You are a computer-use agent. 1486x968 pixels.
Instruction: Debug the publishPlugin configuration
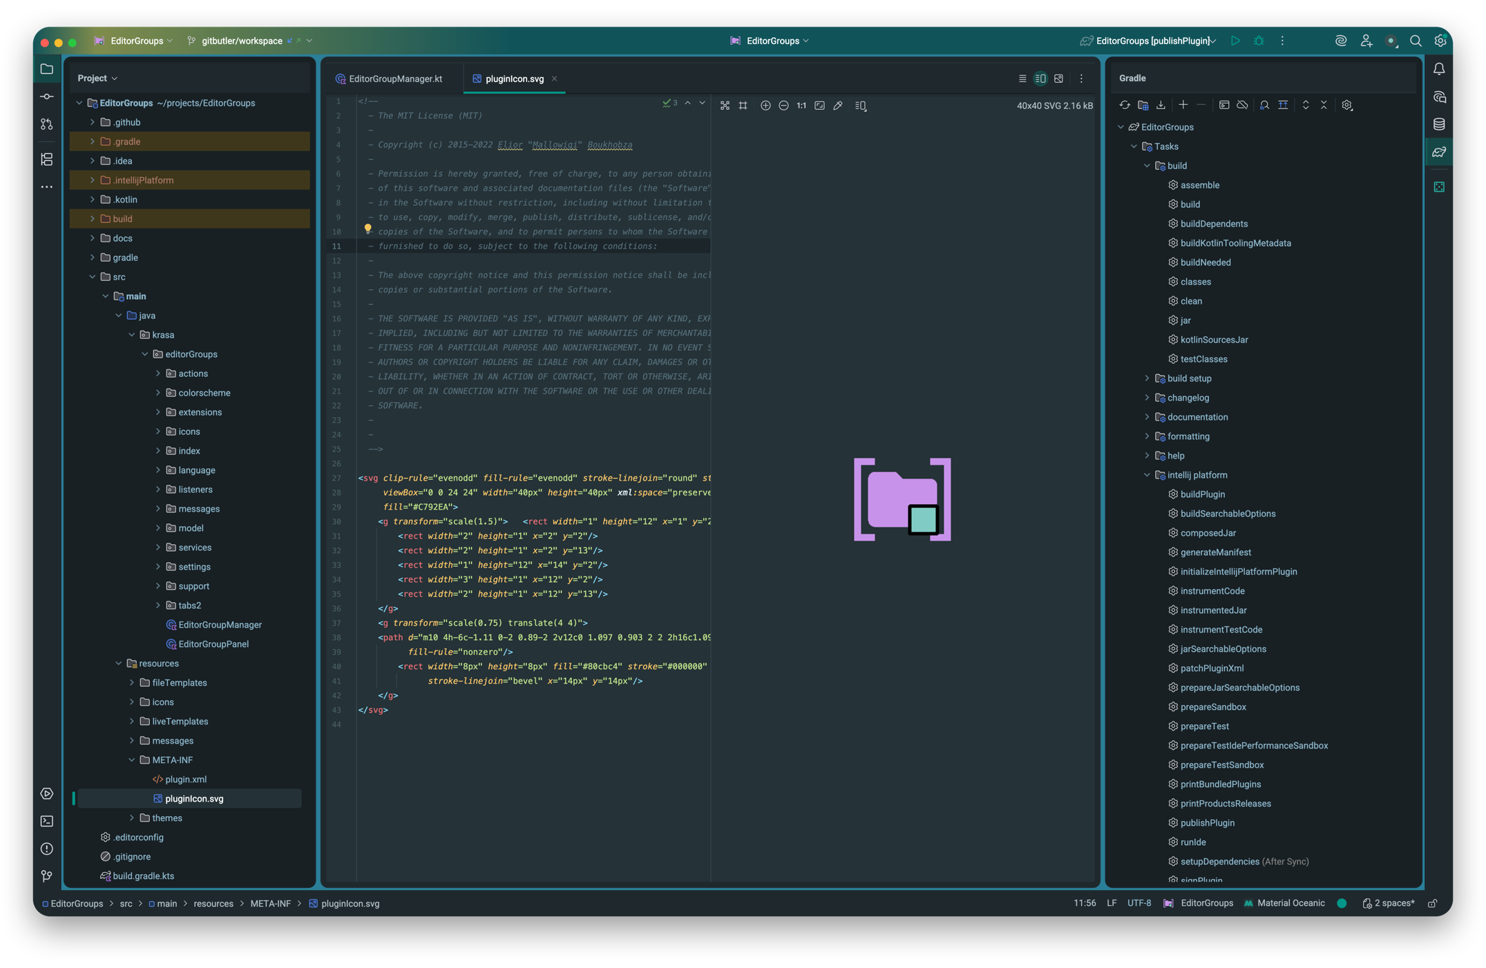1259,41
